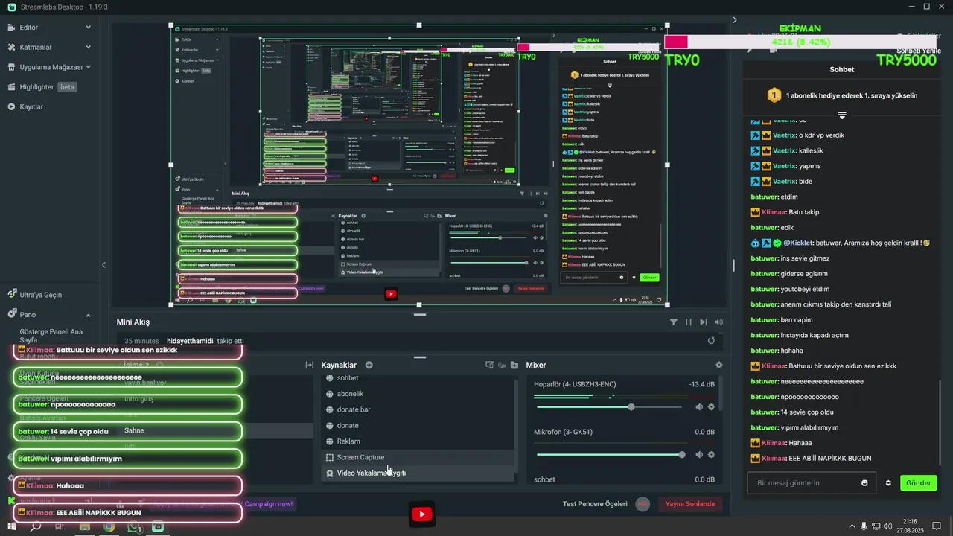Open the Editör section icon in sidebar
Image resolution: width=953 pixels, height=536 pixels.
pos(12,28)
